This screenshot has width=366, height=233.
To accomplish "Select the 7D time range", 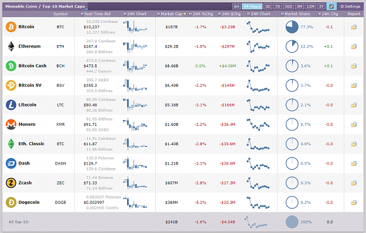I will pos(278,6).
